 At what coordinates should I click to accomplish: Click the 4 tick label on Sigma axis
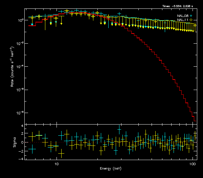pos(22,126)
